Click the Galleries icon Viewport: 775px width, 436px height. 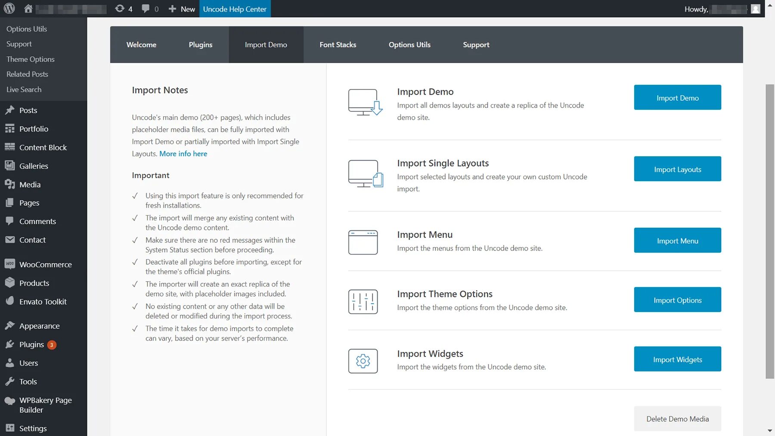pos(10,166)
